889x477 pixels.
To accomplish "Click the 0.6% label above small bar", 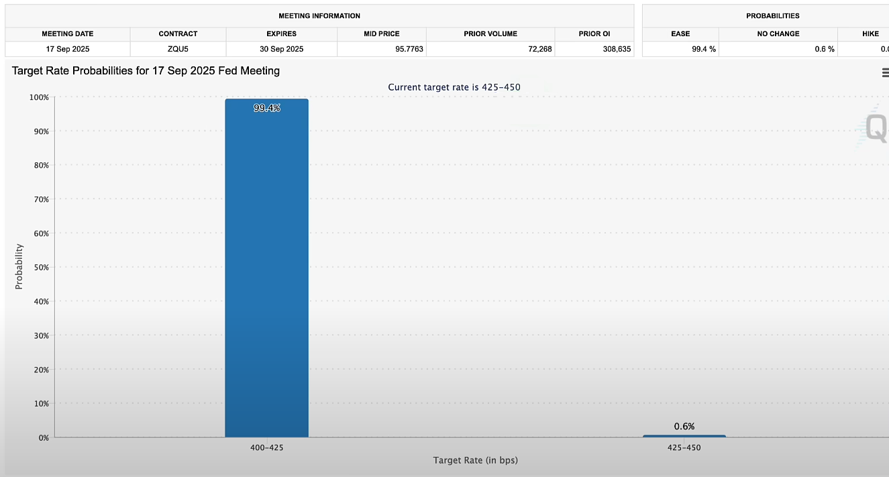I will click(x=684, y=426).
